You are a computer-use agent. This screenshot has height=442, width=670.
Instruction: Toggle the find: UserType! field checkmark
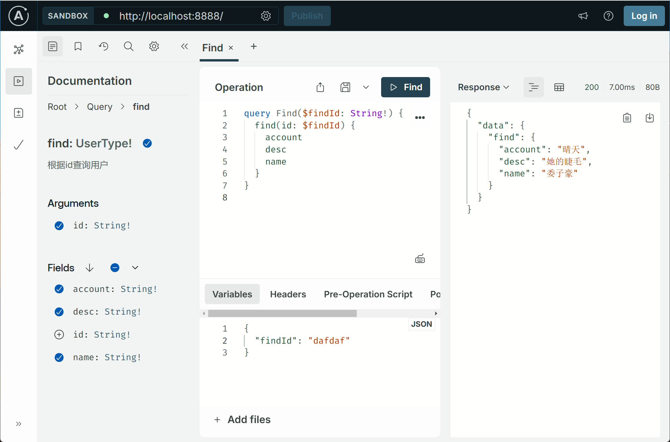tap(147, 144)
